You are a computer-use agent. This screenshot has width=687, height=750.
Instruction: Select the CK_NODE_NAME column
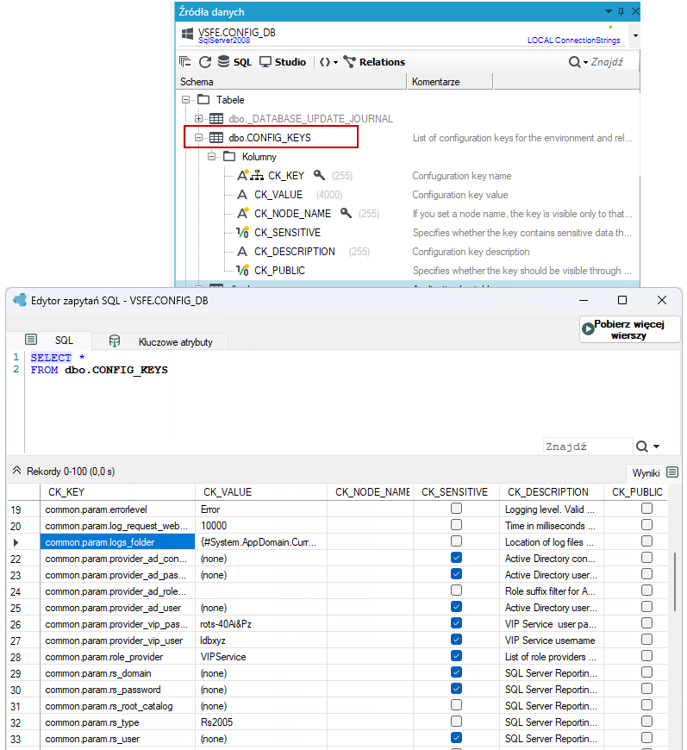point(292,214)
